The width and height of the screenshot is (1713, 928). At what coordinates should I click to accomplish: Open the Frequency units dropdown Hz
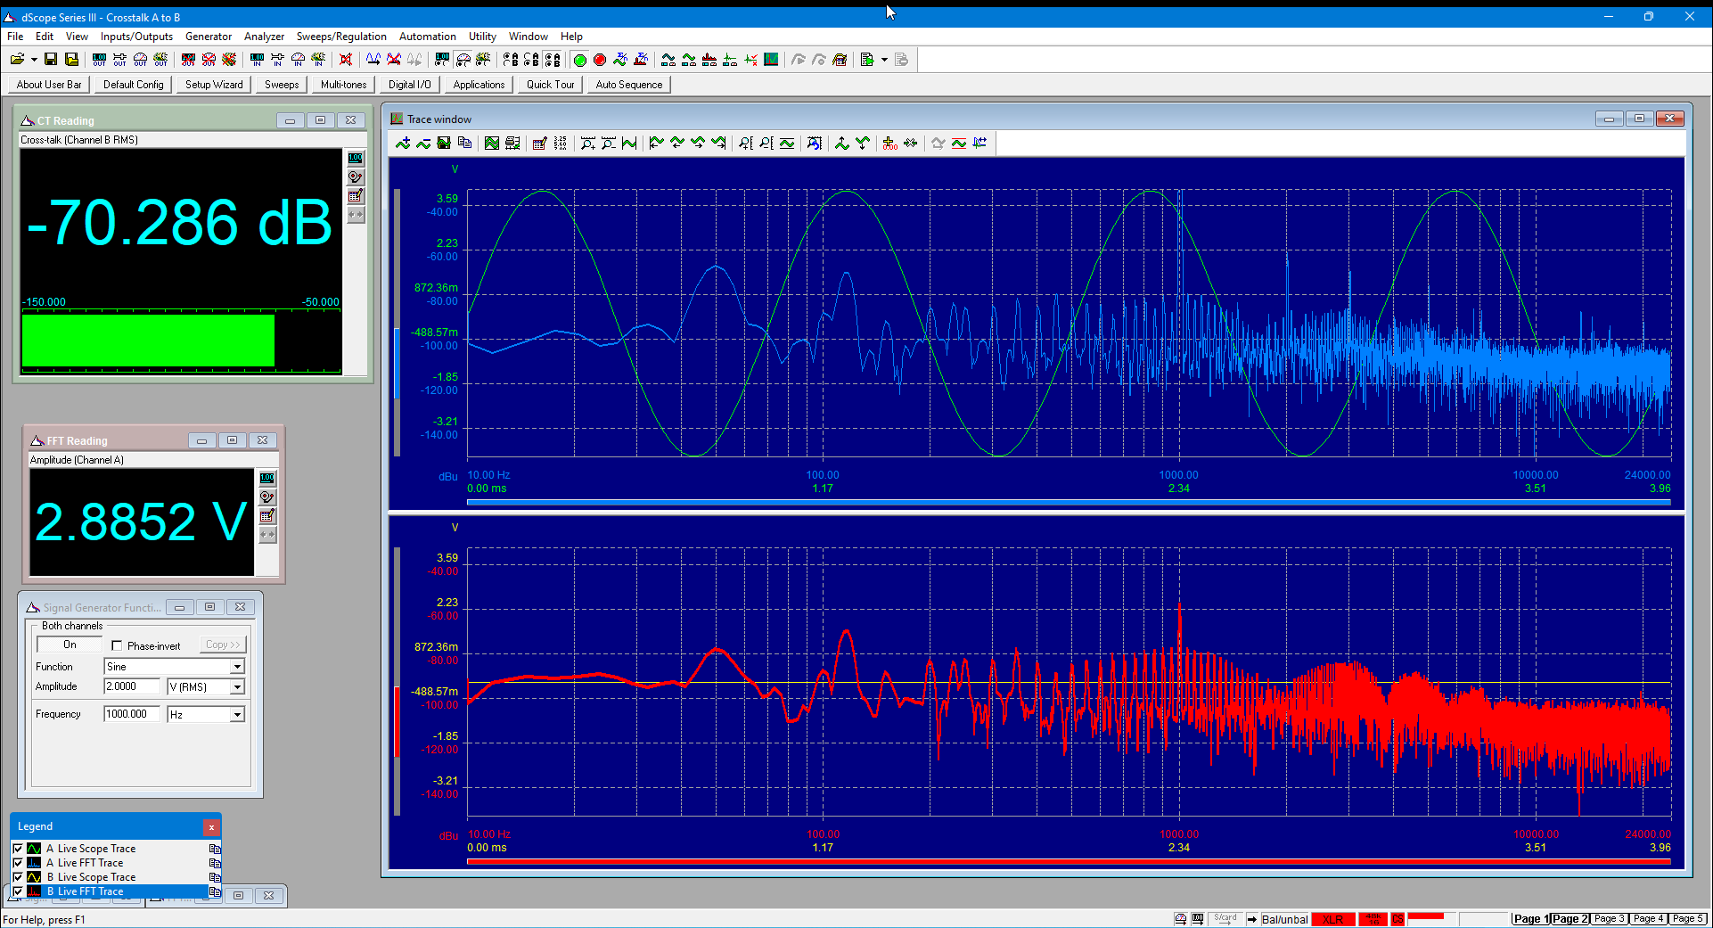pos(237,715)
